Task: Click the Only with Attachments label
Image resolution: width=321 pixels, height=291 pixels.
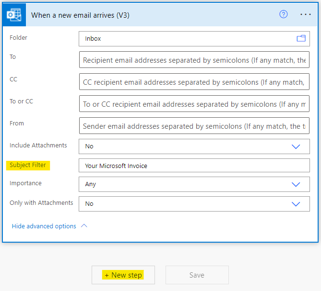Action: click(41, 203)
